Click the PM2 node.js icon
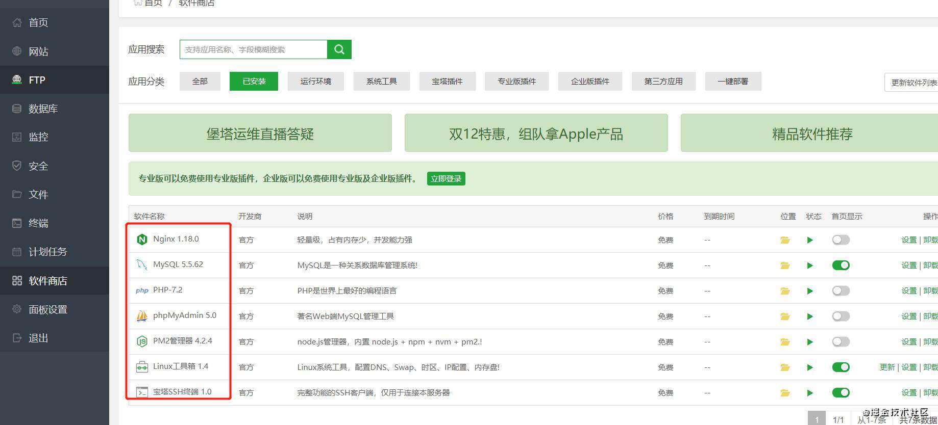Screen dimensions: 938x425 tap(142, 341)
